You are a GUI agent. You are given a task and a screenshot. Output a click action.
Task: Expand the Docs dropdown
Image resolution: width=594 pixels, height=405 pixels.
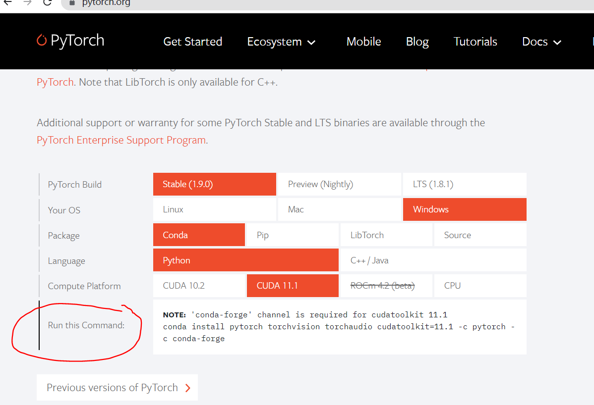[541, 42]
